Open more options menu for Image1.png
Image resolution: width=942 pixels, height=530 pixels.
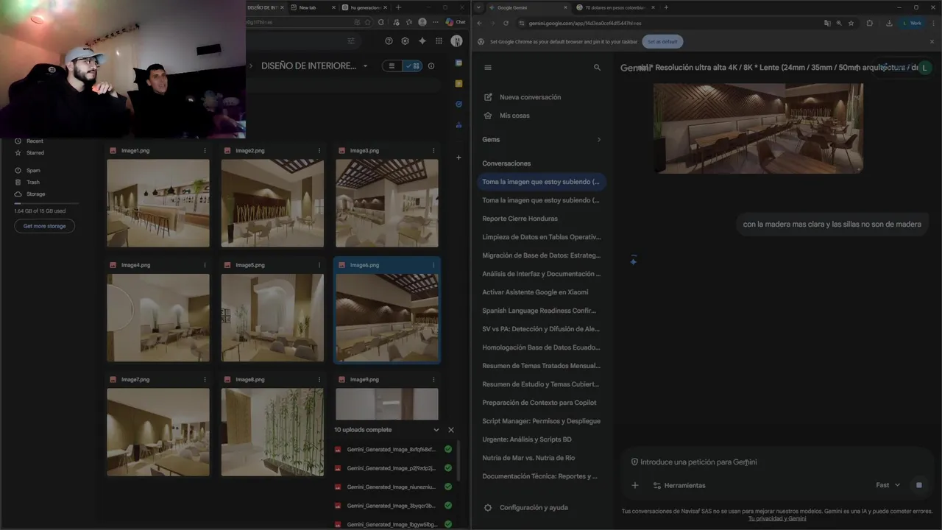click(x=205, y=150)
